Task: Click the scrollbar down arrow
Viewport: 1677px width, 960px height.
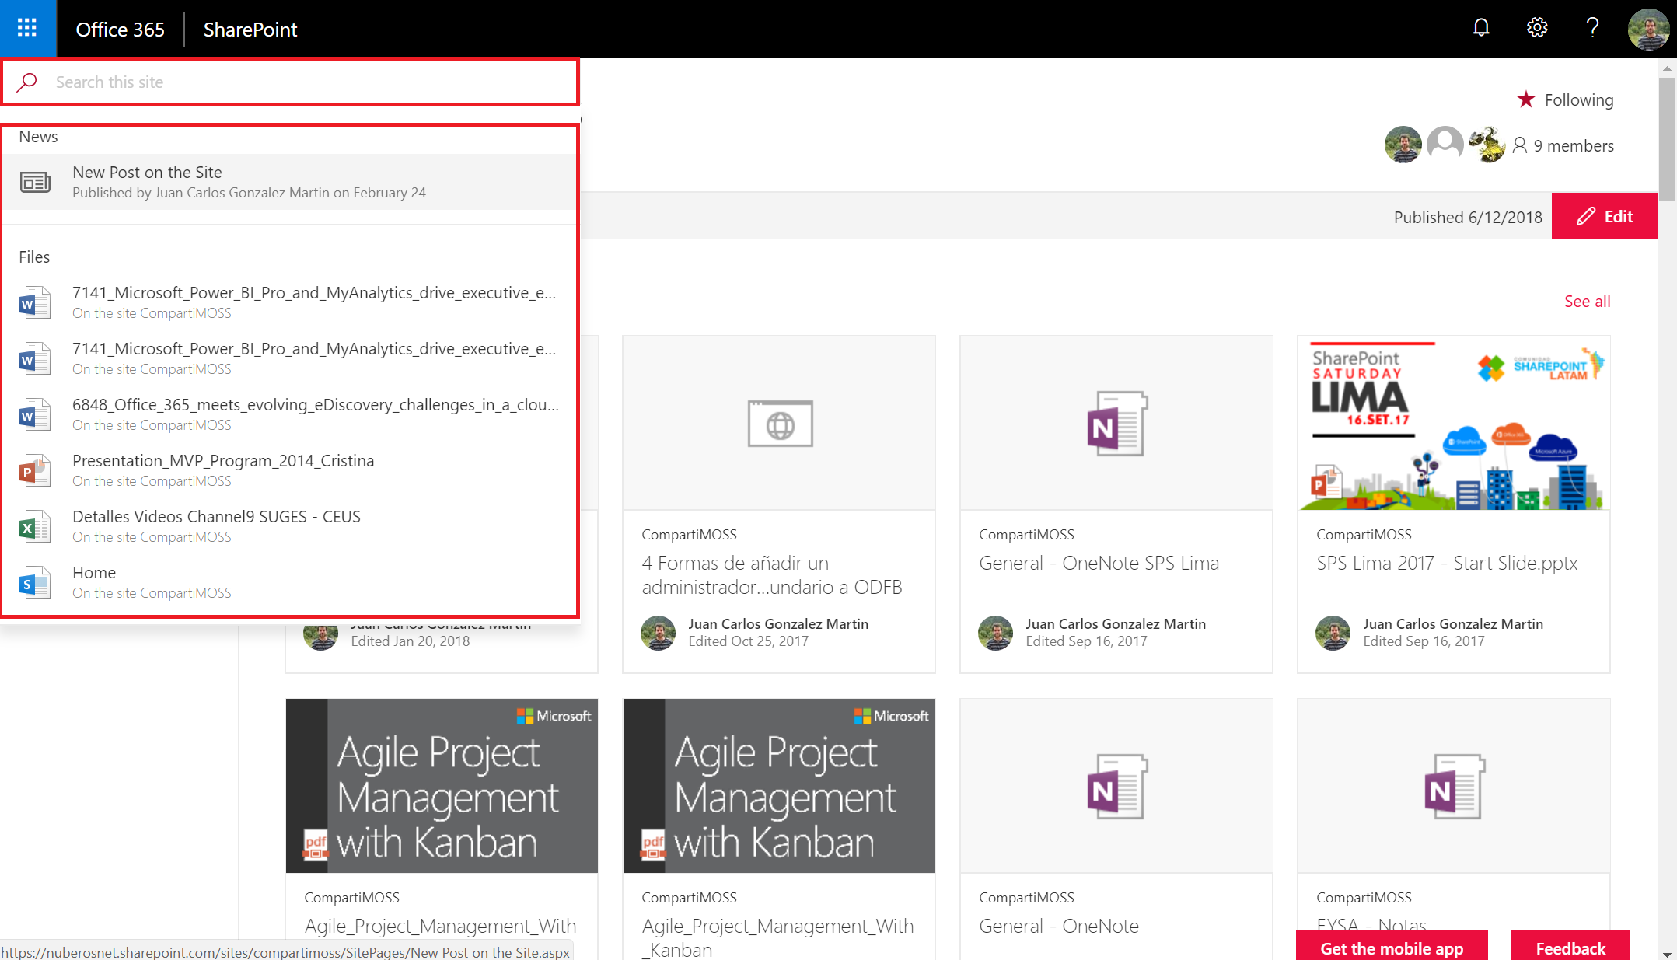Action: (1667, 953)
